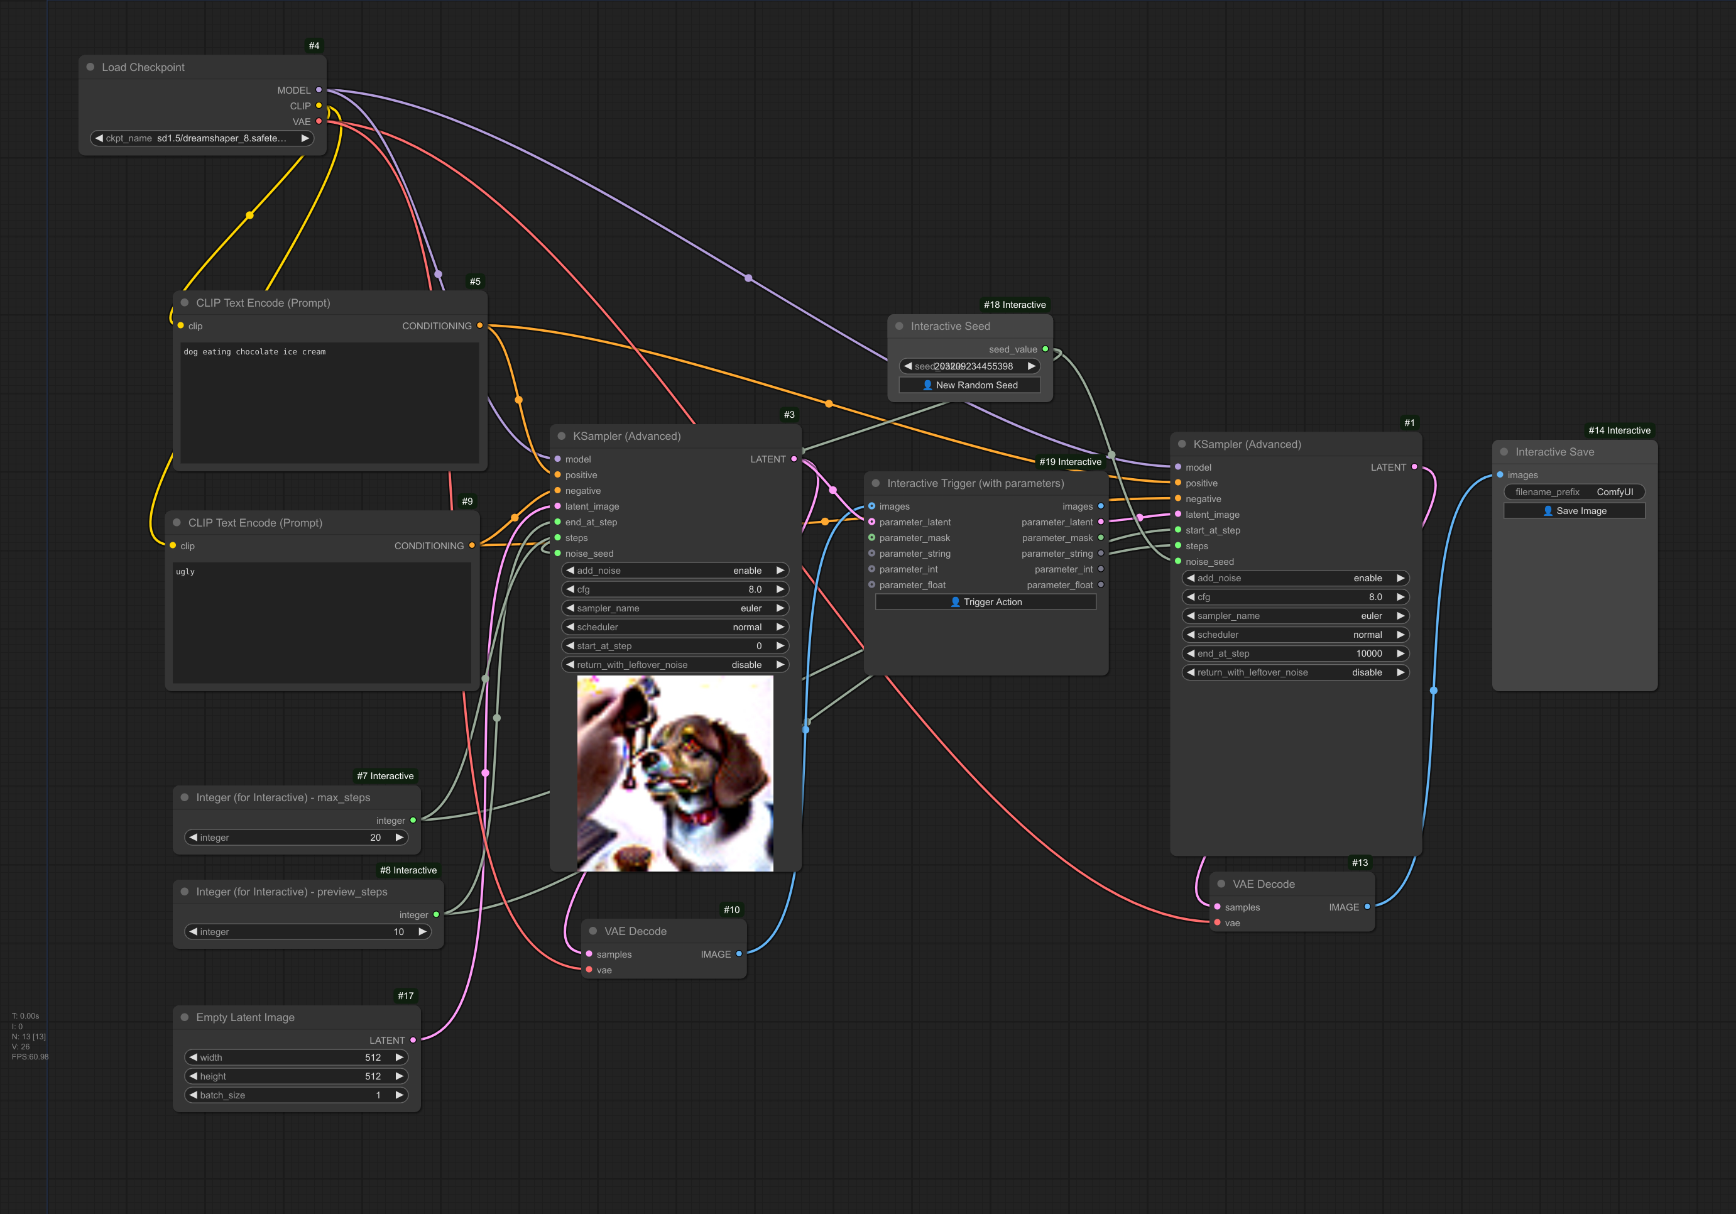Click the preview_steps integer output slot
Image resolution: width=1736 pixels, height=1214 pixels.
click(436, 914)
